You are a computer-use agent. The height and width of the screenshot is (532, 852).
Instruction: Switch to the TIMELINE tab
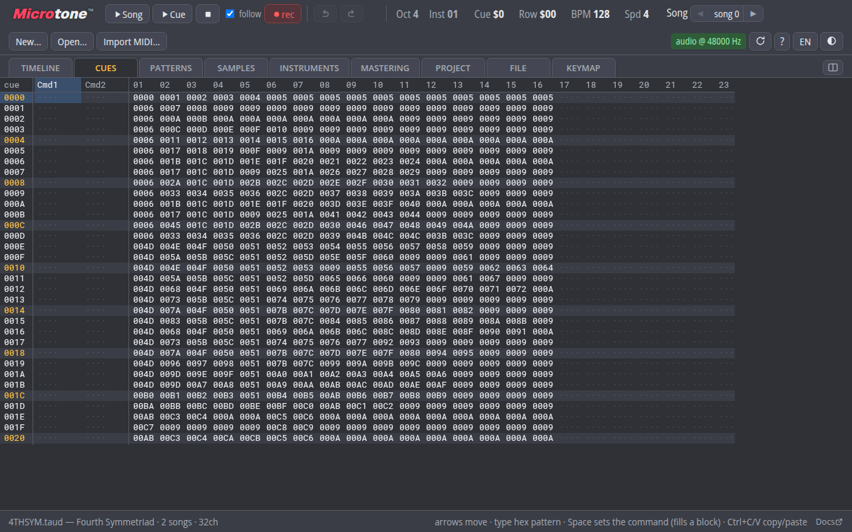coord(41,68)
